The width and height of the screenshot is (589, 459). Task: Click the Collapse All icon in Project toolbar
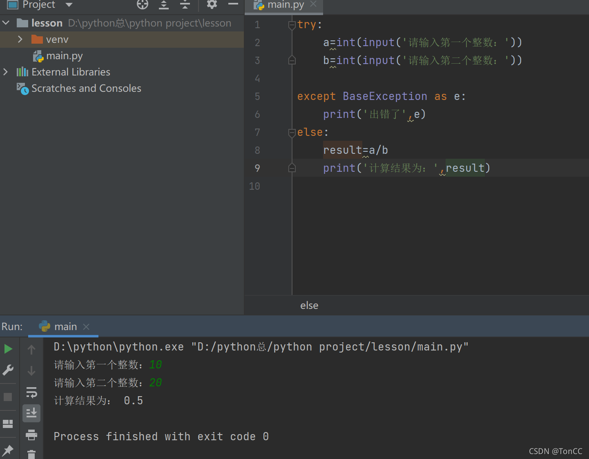pos(185,4)
